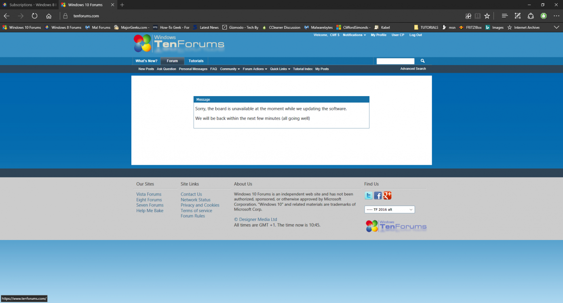The height and width of the screenshot is (303, 563).
Task: Open the translate page extension icon
Action: point(468,16)
